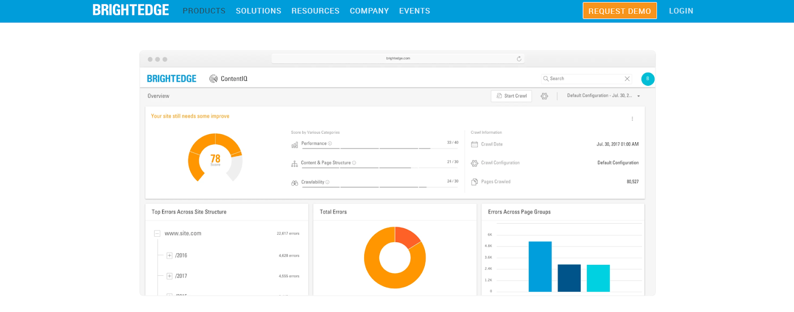Click the dark navy bar in chart

pos(569,278)
